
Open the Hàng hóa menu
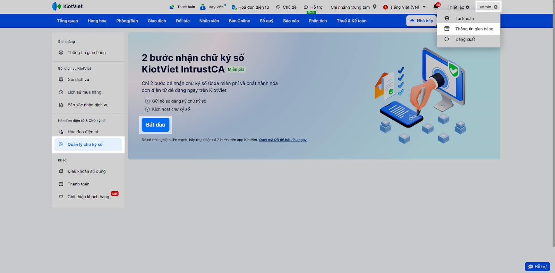(97, 21)
